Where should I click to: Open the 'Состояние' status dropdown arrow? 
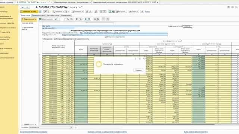[x=71, y=127]
